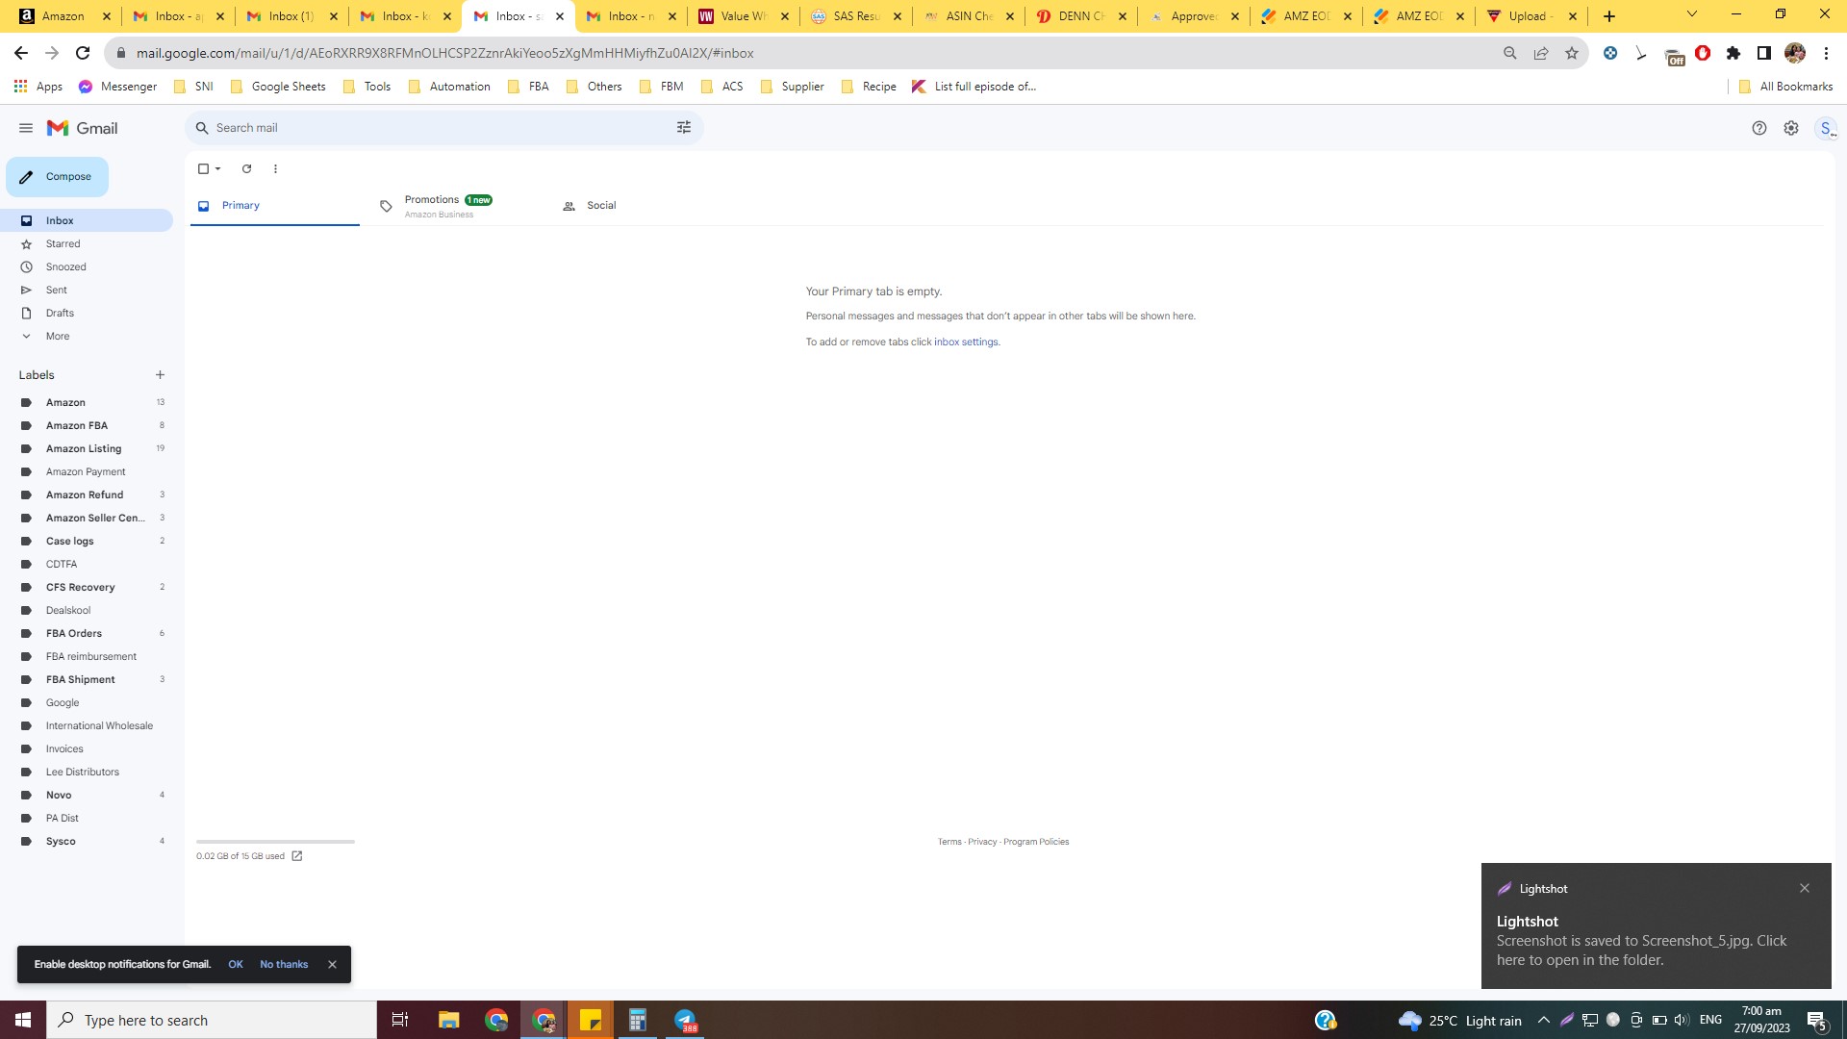1847x1039 pixels.
Task: Open the Chrome Extensions puzzle icon
Action: click(x=1733, y=53)
